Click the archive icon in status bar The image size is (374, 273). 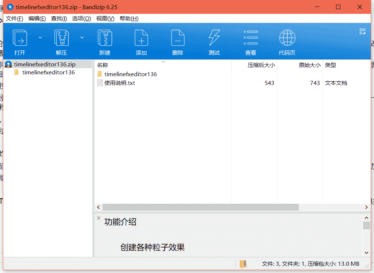click(243, 264)
